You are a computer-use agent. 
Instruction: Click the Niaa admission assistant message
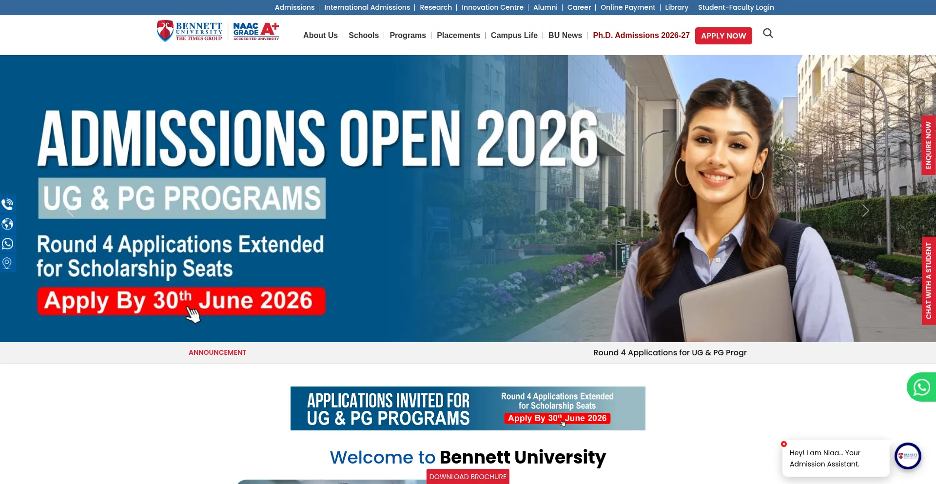click(836, 458)
